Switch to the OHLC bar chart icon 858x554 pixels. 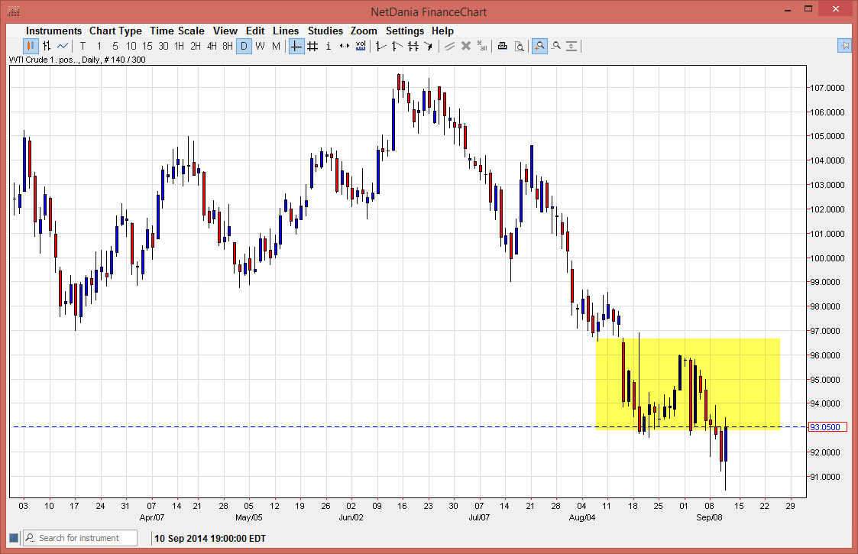[x=46, y=46]
